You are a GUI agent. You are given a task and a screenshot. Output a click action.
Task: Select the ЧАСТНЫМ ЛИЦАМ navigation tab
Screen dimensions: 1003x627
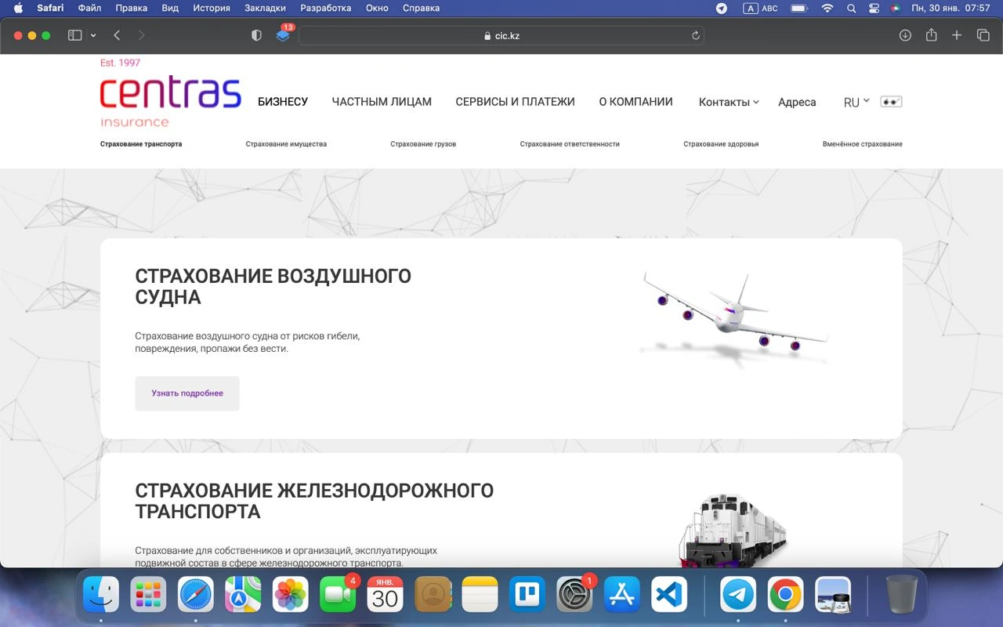pyautogui.click(x=382, y=102)
